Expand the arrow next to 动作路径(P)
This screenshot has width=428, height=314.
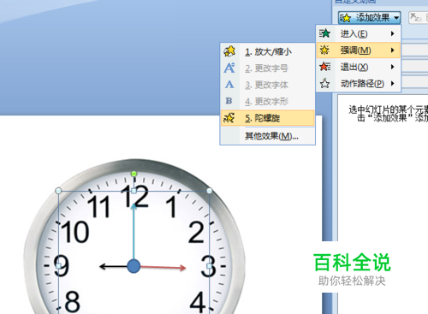pos(393,83)
